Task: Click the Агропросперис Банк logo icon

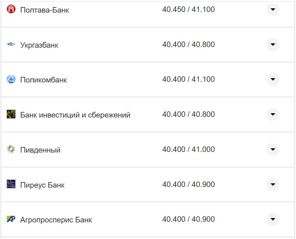Action: pos(11,219)
